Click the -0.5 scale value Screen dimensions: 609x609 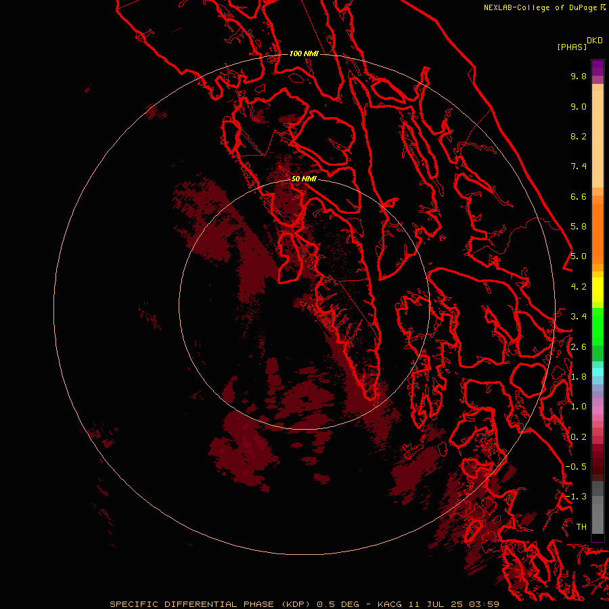tap(576, 467)
